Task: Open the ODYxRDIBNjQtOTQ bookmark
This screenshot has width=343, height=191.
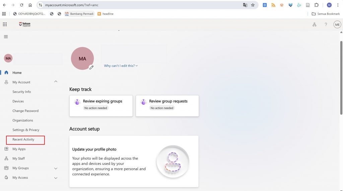Action: click(29, 14)
